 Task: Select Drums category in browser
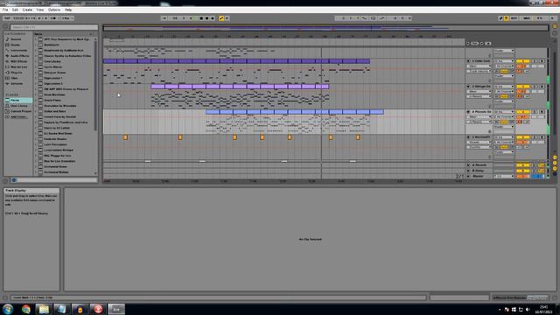point(16,45)
